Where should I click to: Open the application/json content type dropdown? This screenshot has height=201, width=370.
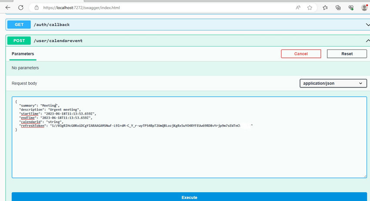click(333, 83)
